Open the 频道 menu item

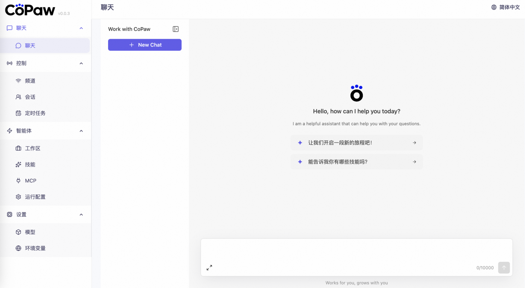point(45,81)
